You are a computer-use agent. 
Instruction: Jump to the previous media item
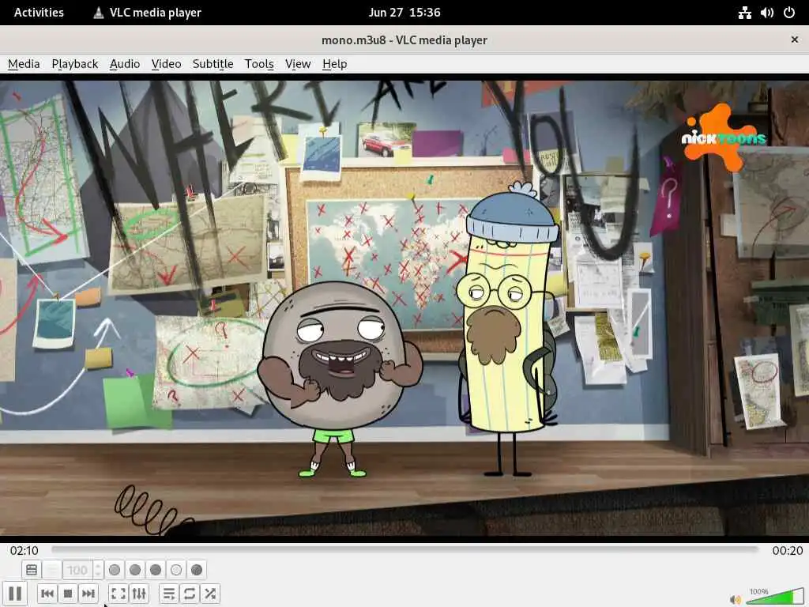(x=47, y=594)
